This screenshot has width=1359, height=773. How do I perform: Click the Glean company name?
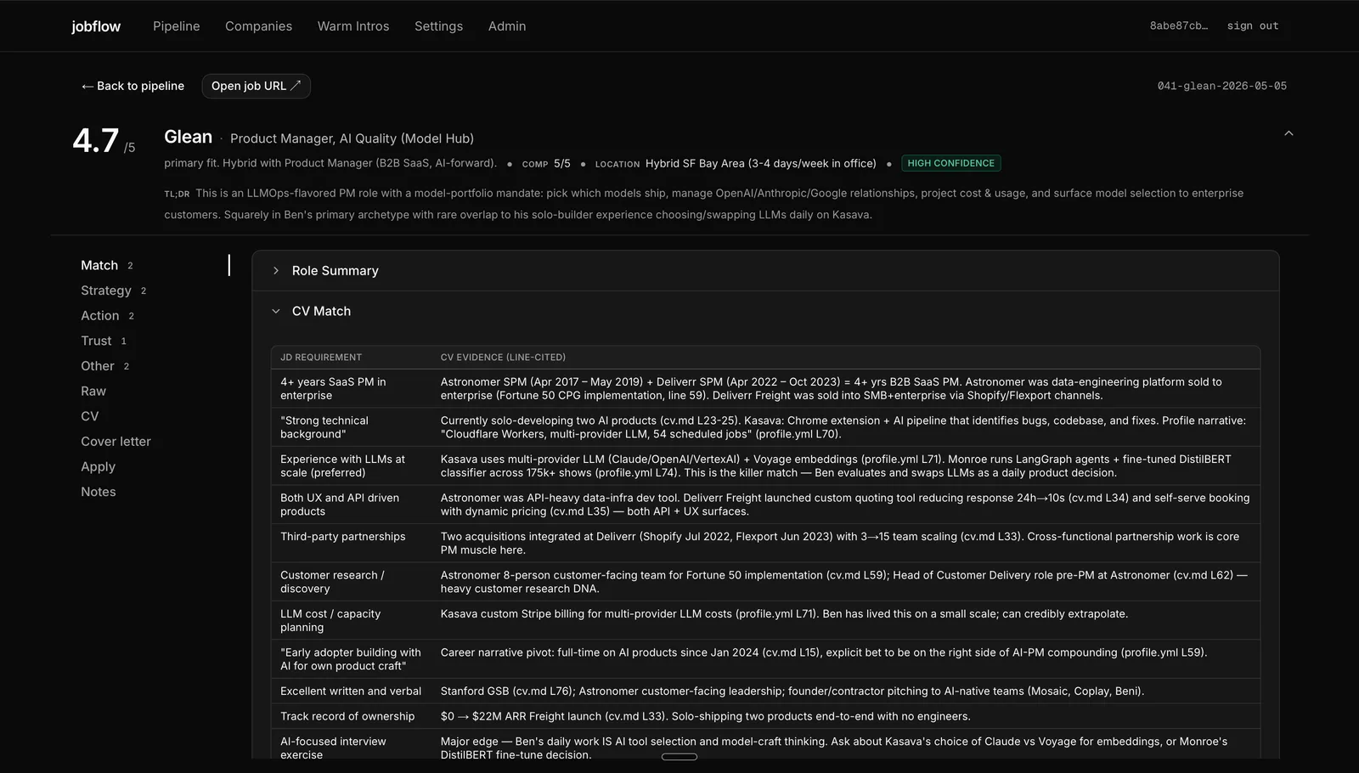click(189, 137)
